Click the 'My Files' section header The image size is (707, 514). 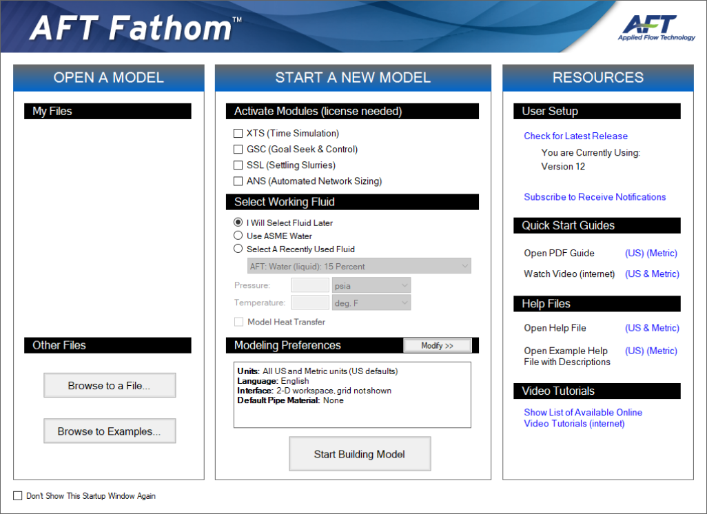tap(107, 112)
